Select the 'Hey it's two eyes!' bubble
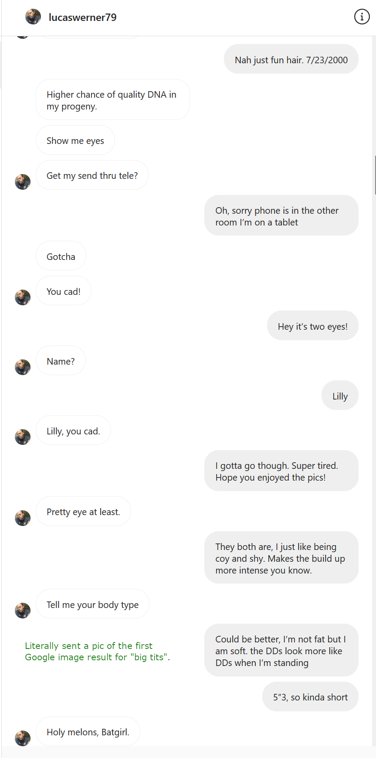 pos(313,325)
